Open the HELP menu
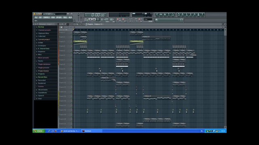The height and width of the screenshot is (145, 259). point(70,17)
